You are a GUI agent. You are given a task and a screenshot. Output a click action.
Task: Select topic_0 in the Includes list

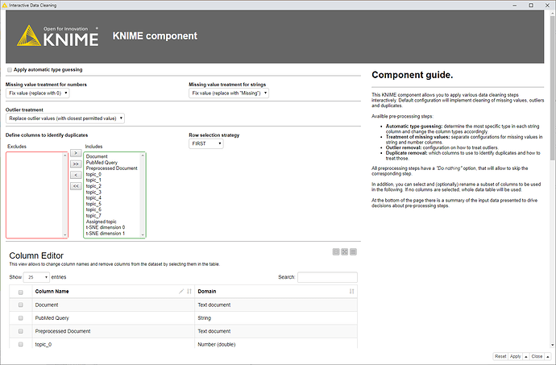93,174
